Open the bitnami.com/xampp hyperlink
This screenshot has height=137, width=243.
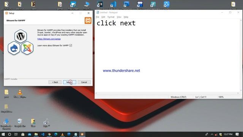click(x=49, y=39)
